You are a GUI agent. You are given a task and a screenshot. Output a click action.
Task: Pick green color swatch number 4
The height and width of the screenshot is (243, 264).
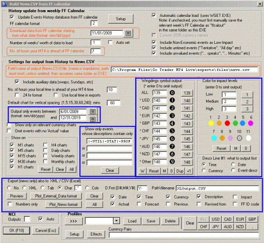(235, 123)
